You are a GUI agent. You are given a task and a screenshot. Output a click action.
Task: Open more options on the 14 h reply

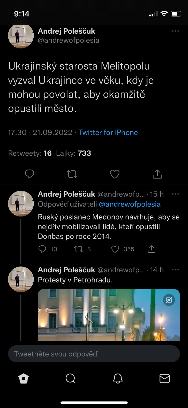pyautogui.click(x=175, y=270)
